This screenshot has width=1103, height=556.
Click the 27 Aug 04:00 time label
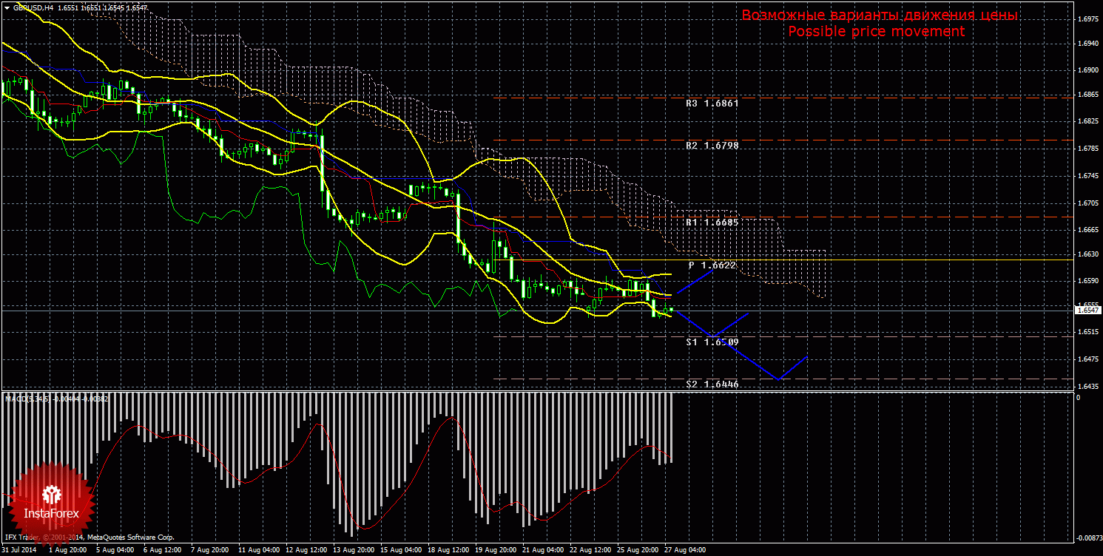pos(684,550)
